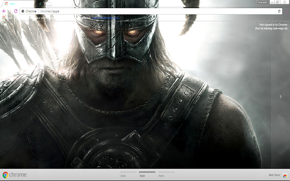Click the chrome://apps address field
The width and height of the screenshot is (290, 181).
[151, 11]
